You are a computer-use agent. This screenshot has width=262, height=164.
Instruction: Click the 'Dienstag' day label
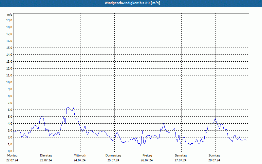(x=46, y=155)
